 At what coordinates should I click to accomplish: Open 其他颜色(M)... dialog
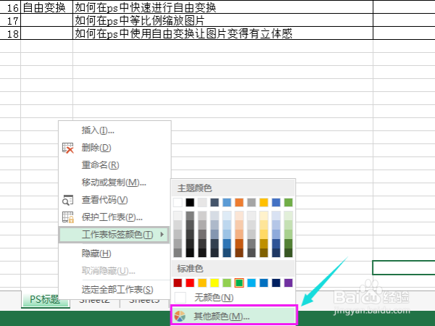click(x=234, y=316)
